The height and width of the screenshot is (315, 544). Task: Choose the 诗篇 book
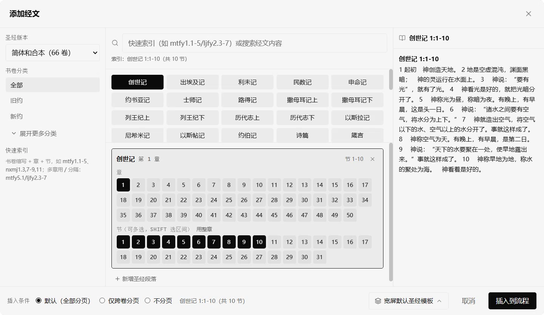pyautogui.click(x=303, y=135)
